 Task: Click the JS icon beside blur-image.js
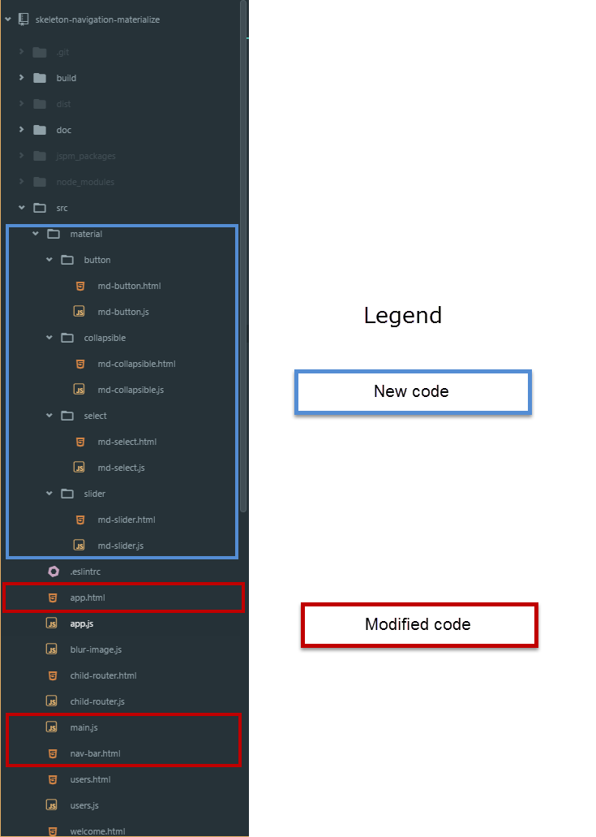(53, 649)
